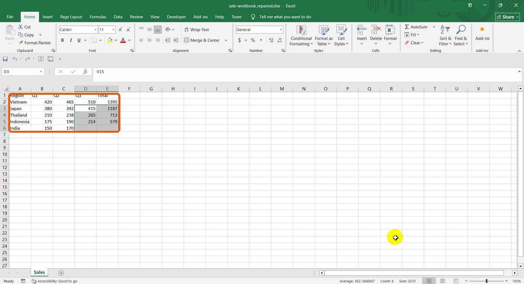Activate the Format Painter brush
Image resolution: width=524 pixels, height=284 pixels.
34,43
